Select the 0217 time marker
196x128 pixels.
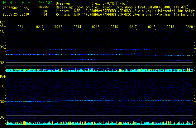click(133, 27)
